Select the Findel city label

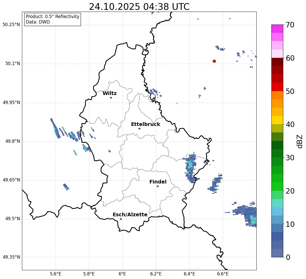(x=158, y=182)
